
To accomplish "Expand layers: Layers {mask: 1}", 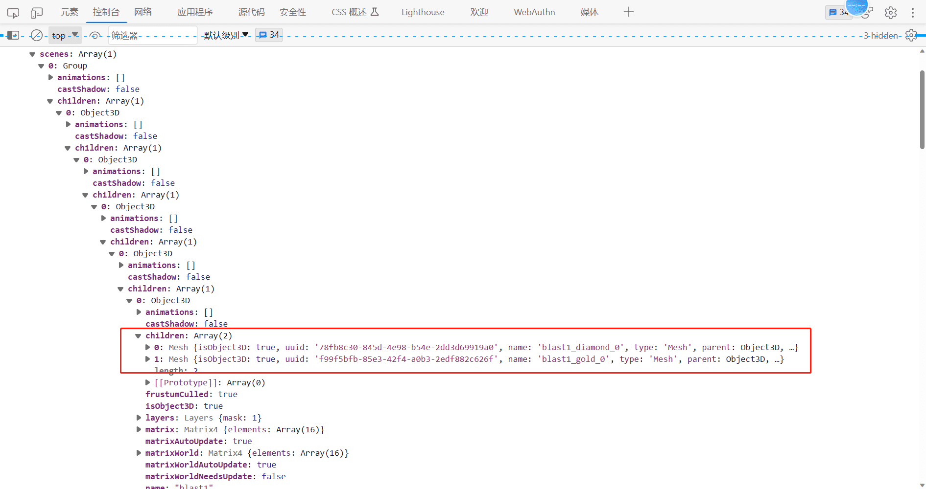I will pyautogui.click(x=139, y=418).
